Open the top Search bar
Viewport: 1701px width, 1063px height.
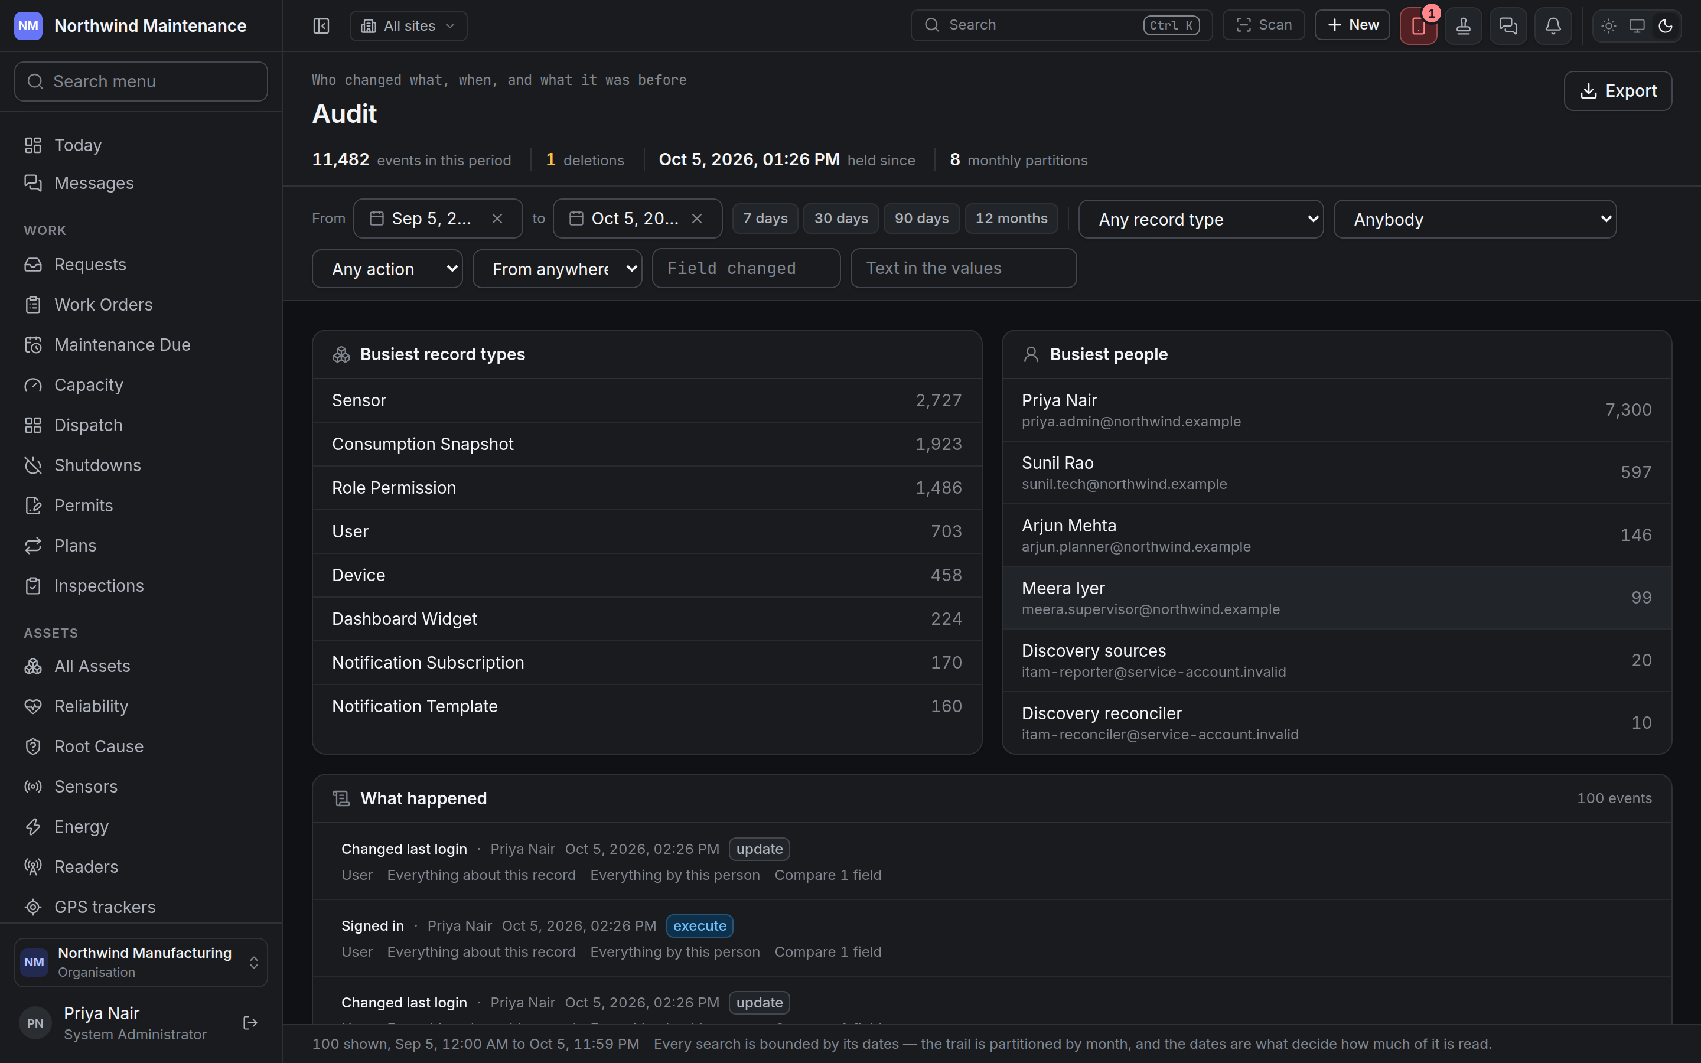[x=1061, y=25]
